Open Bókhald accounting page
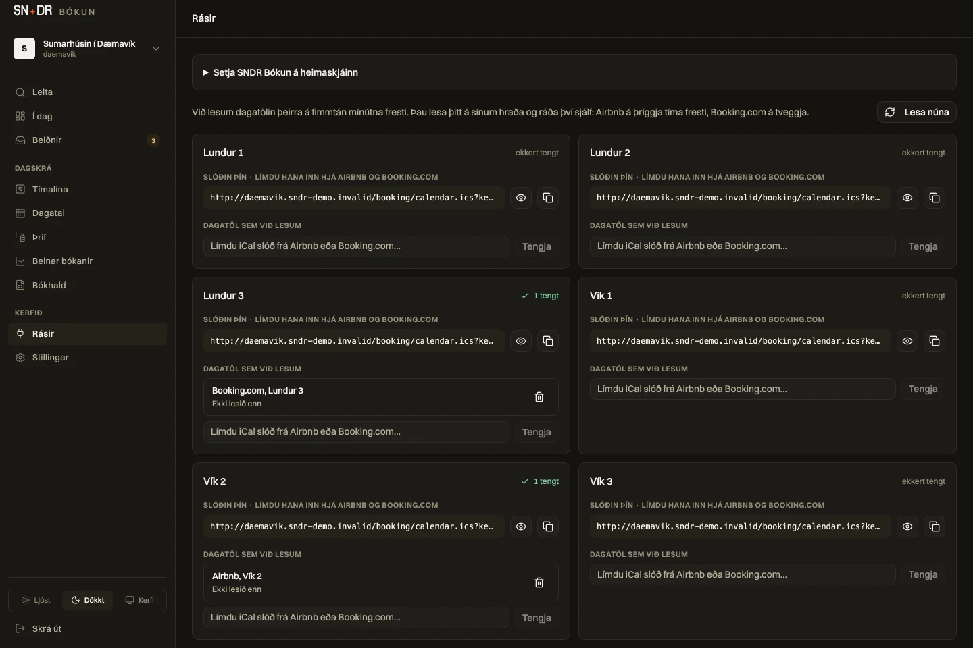The height and width of the screenshot is (648, 973). [x=88, y=286]
